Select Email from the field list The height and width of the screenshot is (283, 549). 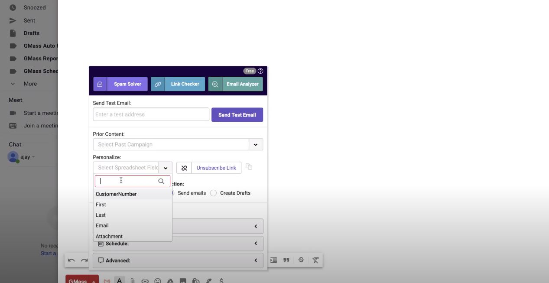tap(133, 225)
